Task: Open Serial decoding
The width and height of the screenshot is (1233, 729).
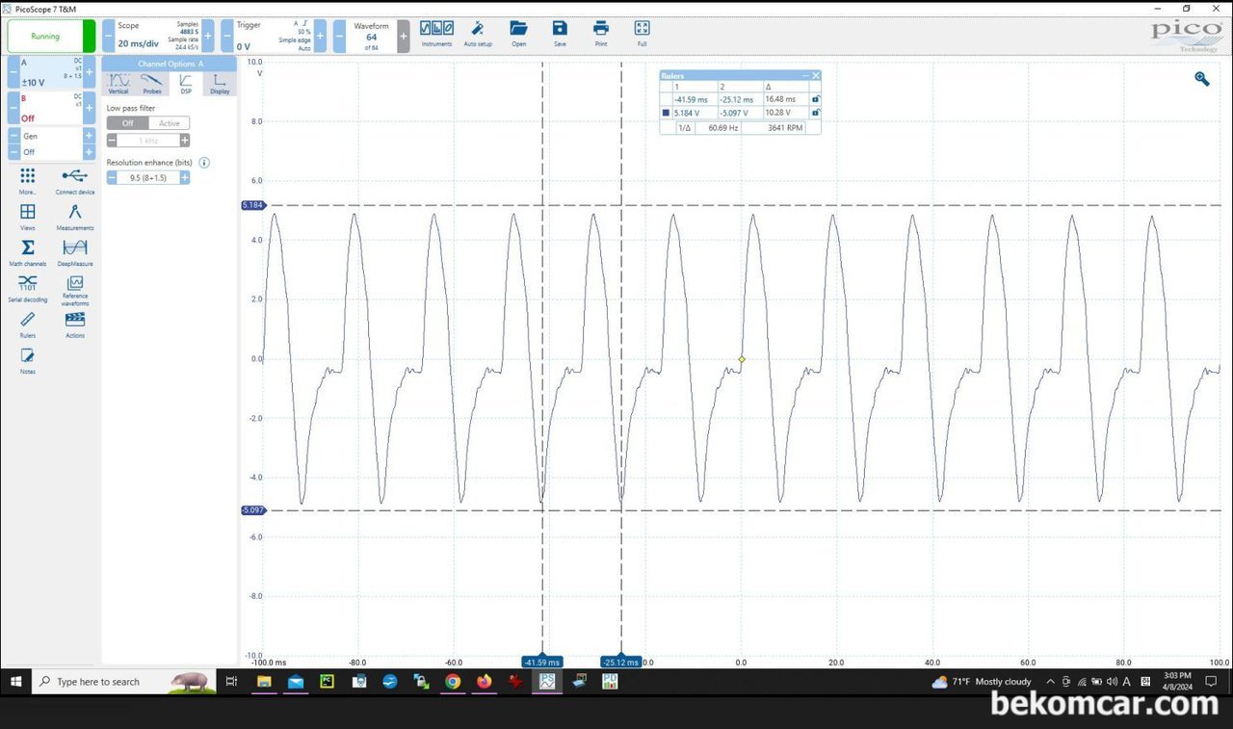Action: [x=28, y=287]
